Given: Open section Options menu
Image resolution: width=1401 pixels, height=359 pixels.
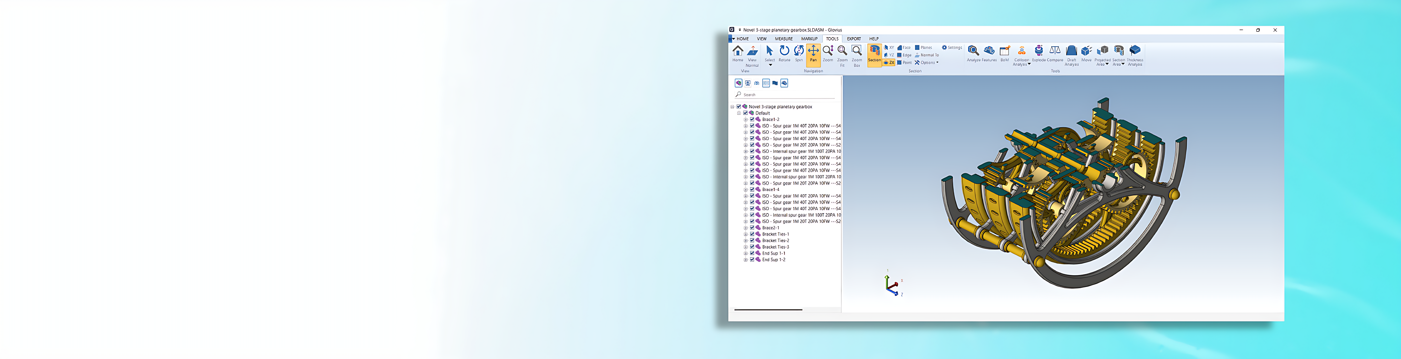Looking at the screenshot, I should (928, 63).
